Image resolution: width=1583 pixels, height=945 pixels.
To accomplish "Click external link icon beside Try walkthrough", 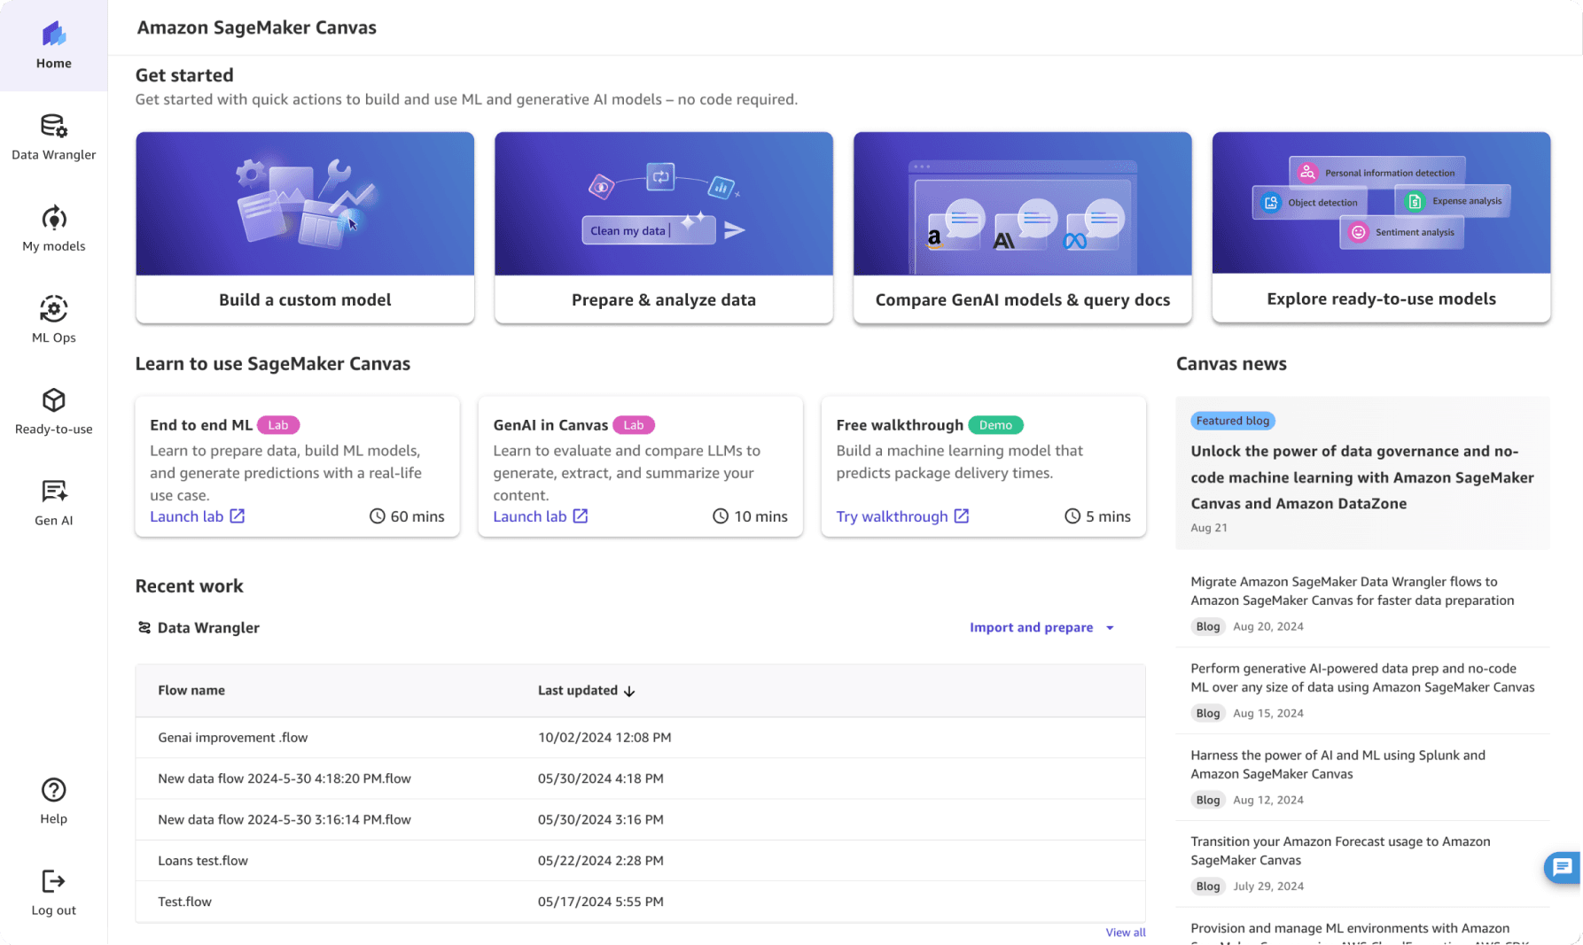I will (962, 516).
